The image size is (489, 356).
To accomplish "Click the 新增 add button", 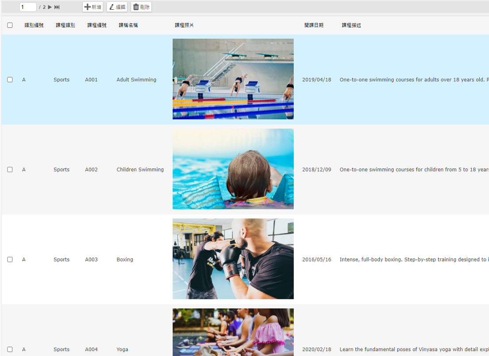I will coord(93,7).
